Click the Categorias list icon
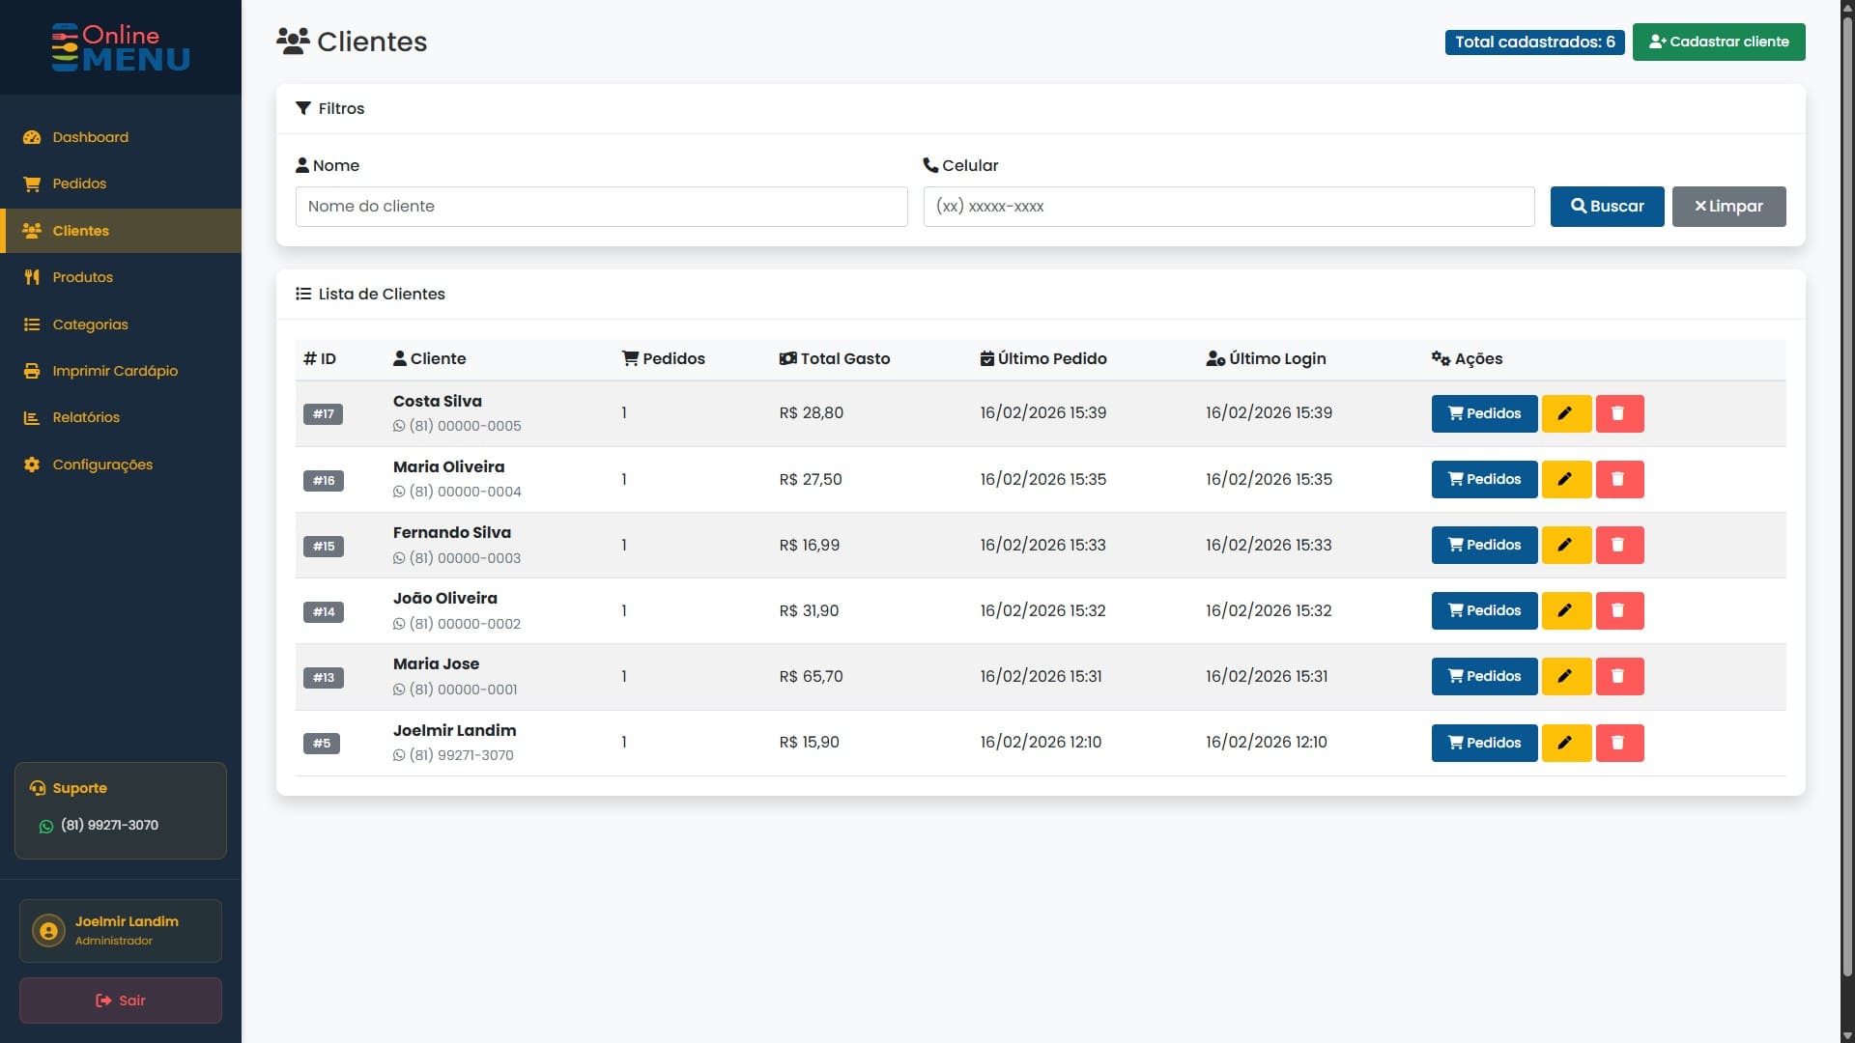Image resolution: width=1855 pixels, height=1043 pixels. click(32, 324)
